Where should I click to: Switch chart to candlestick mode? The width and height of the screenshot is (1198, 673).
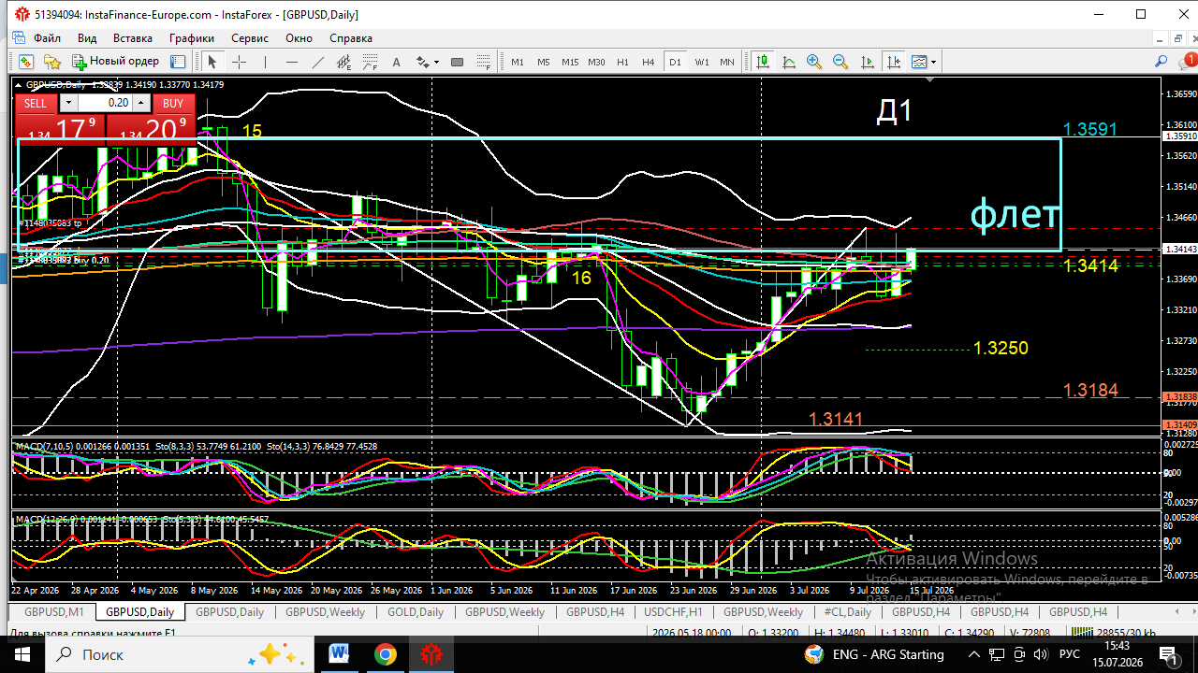coord(763,62)
